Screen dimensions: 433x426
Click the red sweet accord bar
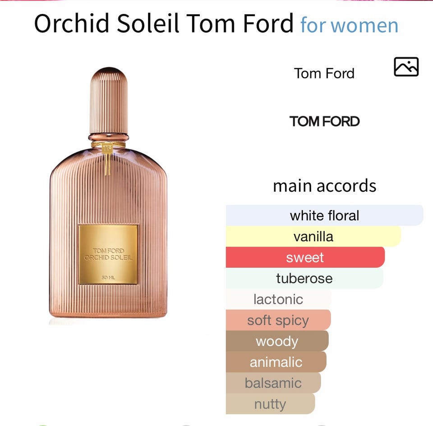pyautogui.click(x=305, y=257)
